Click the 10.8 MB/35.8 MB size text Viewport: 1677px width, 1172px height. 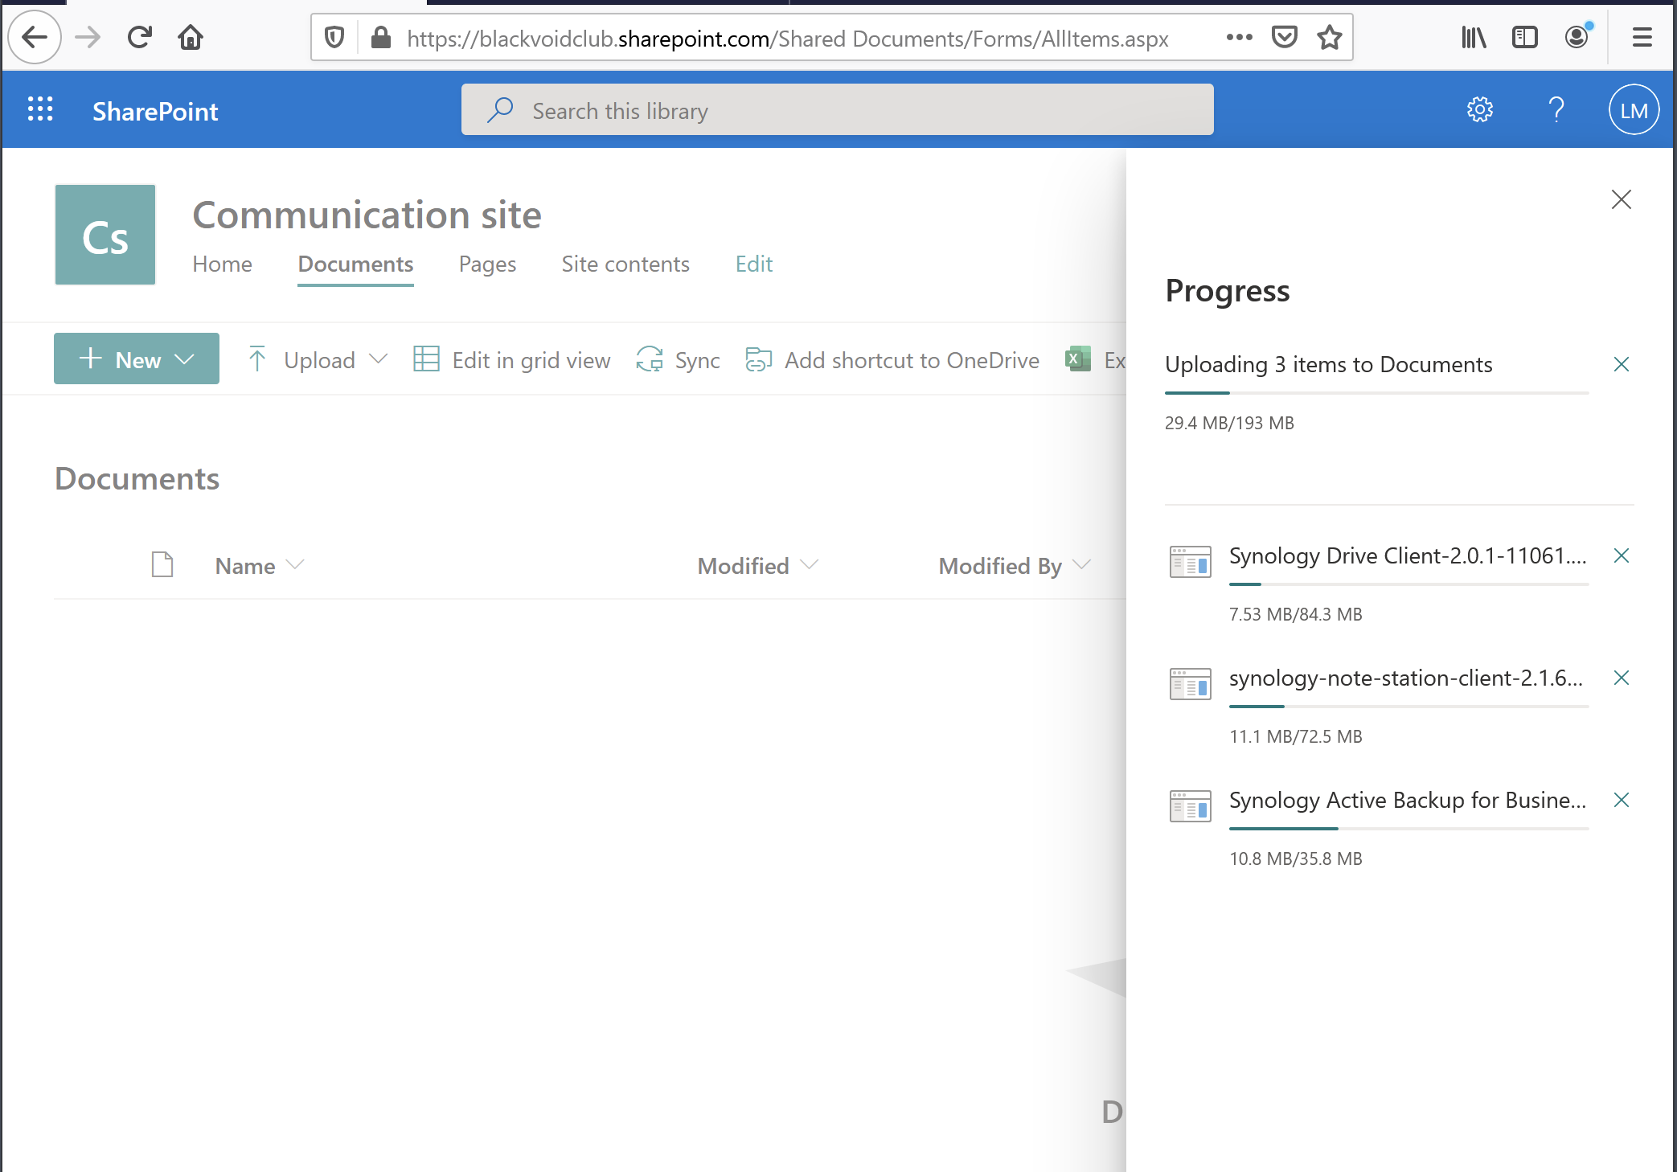coord(1295,859)
